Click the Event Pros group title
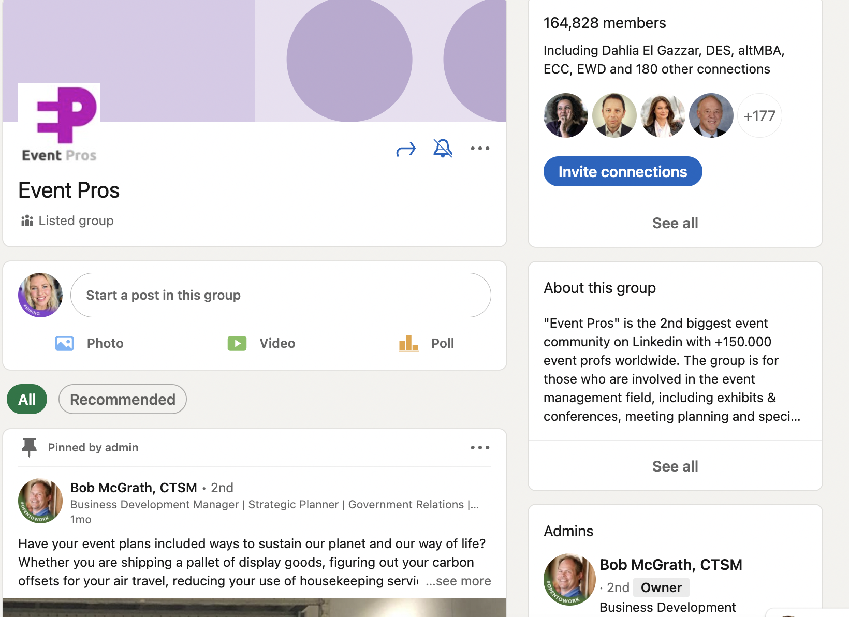 69,190
